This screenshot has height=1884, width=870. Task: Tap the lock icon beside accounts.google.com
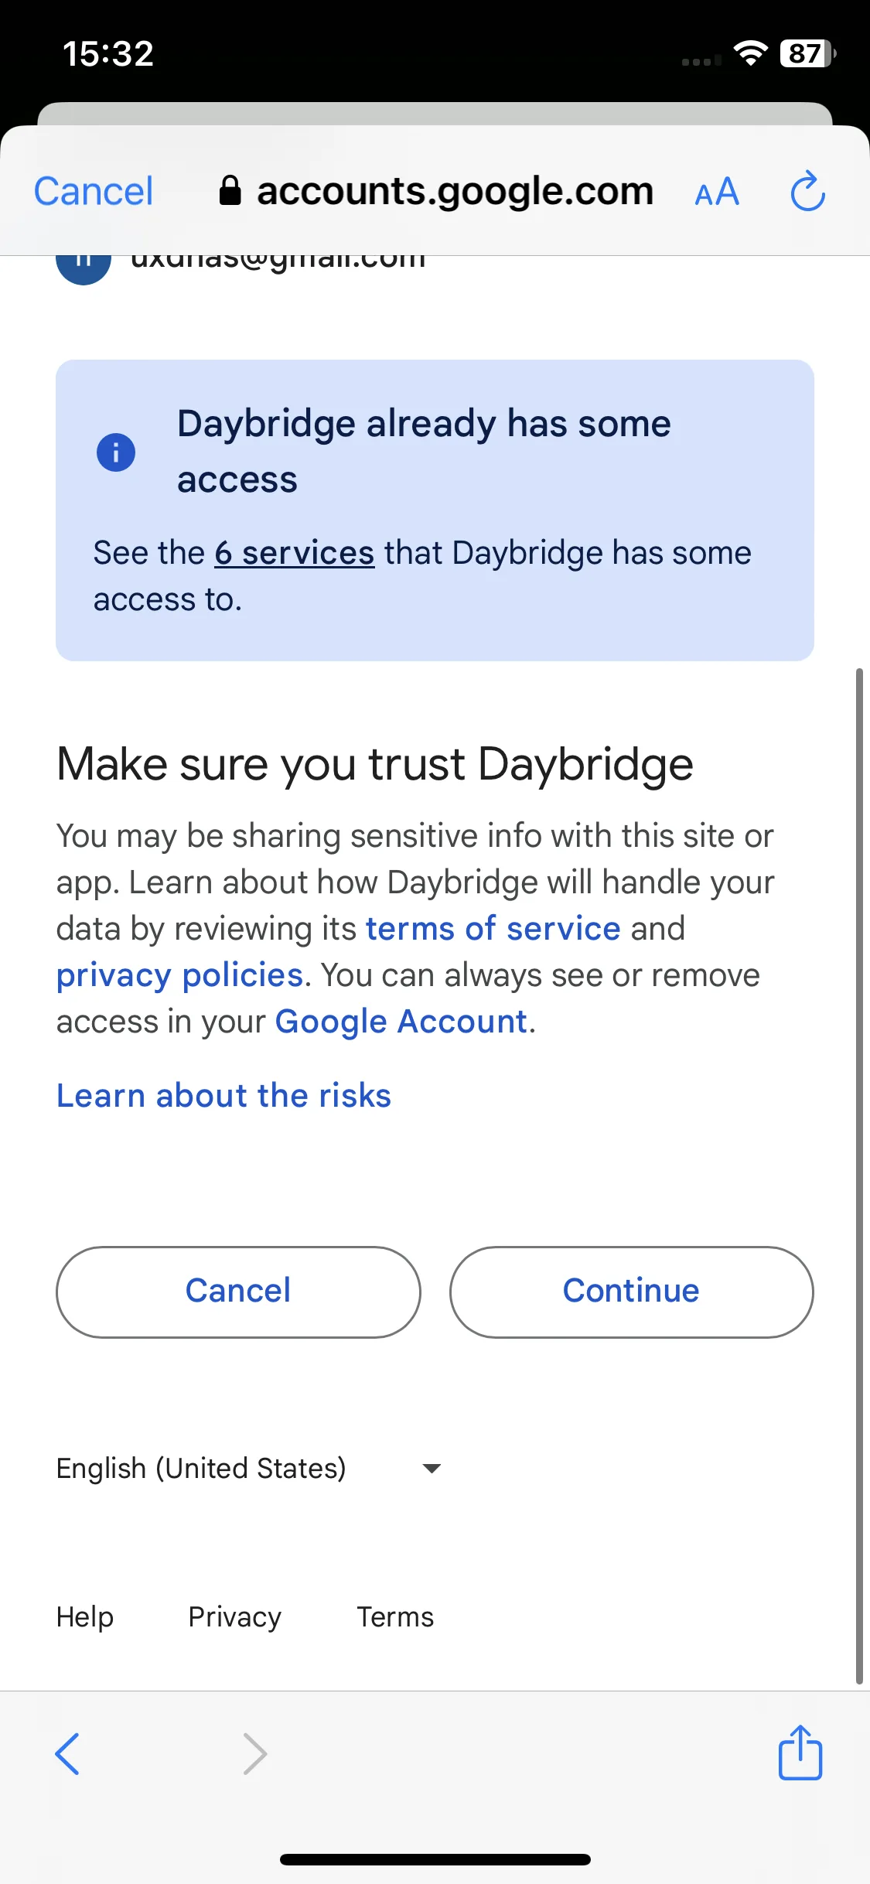click(230, 190)
